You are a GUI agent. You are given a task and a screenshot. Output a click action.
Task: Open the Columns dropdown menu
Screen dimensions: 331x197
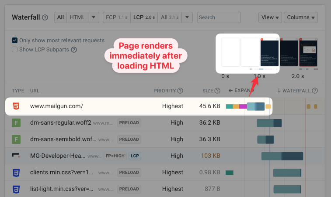click(301, 17)
